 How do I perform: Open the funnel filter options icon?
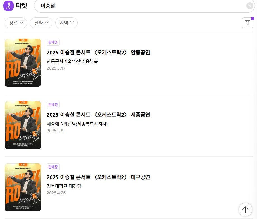pos(248,23)
